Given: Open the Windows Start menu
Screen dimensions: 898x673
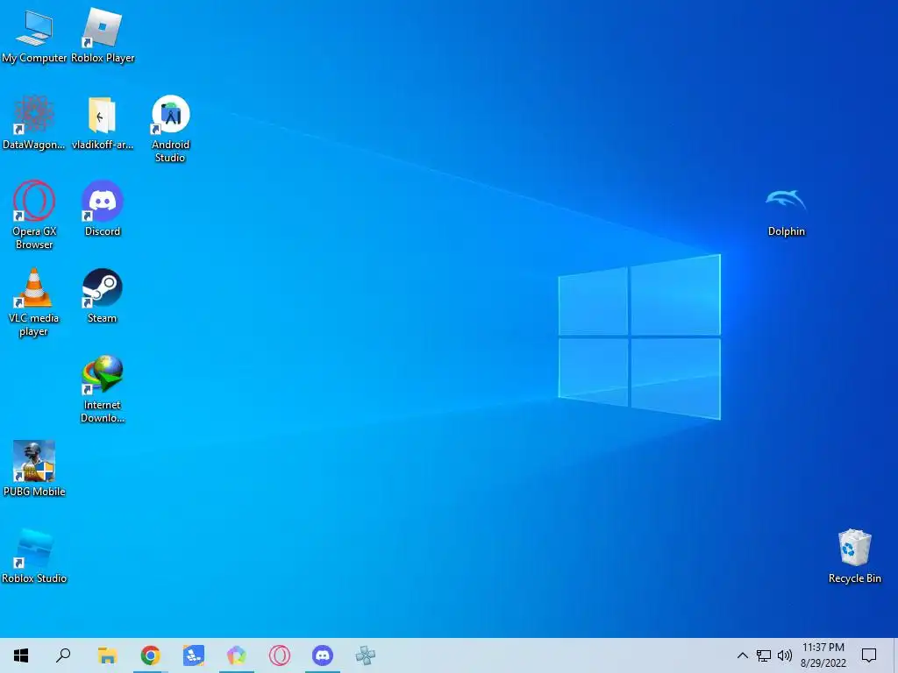Looking at the screenshot, I should tap(21, 655).
